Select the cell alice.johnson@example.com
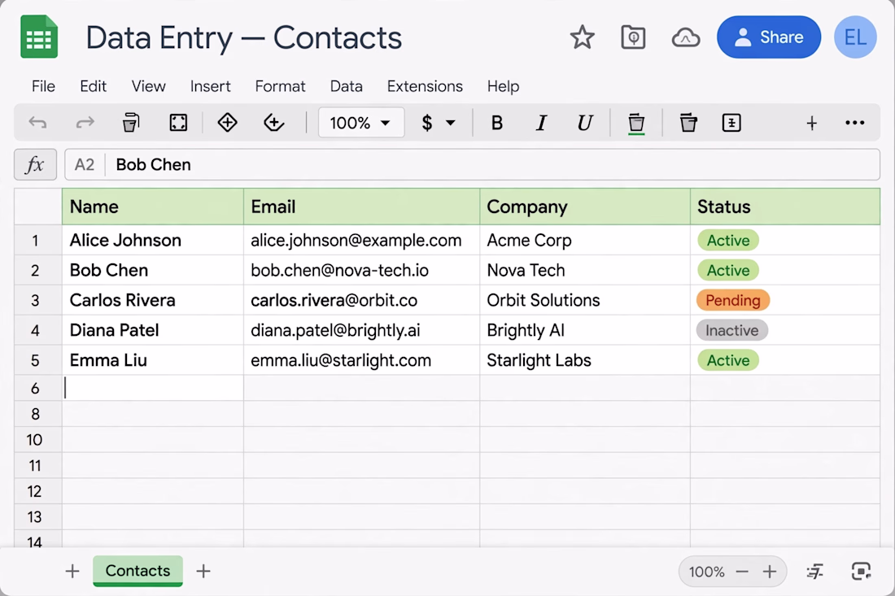This screenshot has width=895, height=596. coord(361,240)
